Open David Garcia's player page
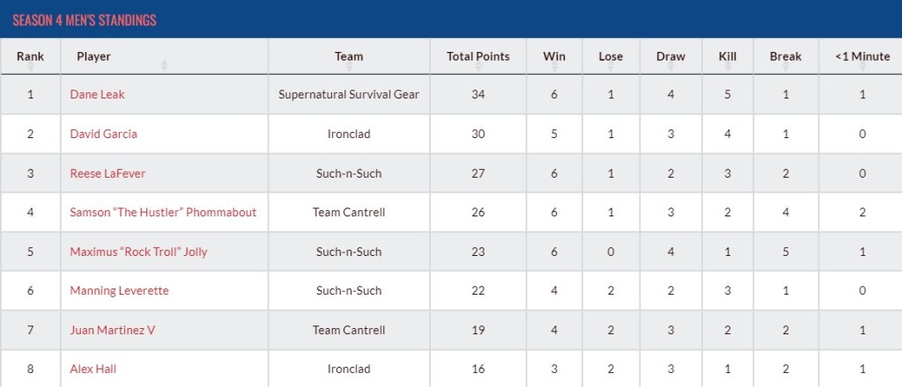 [x=103, y=134]
